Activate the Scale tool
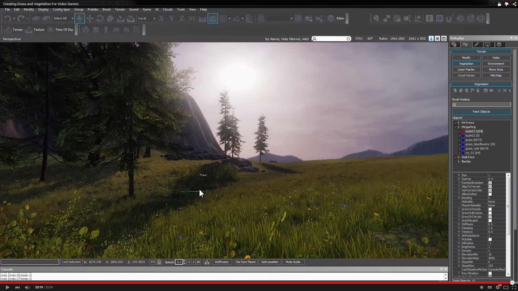This screenshot has height=291, width=518. point(110,18)
